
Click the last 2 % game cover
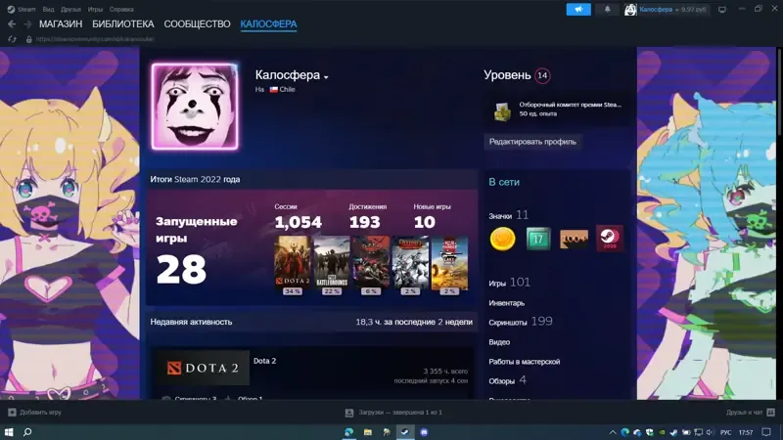tap(449, 263)
